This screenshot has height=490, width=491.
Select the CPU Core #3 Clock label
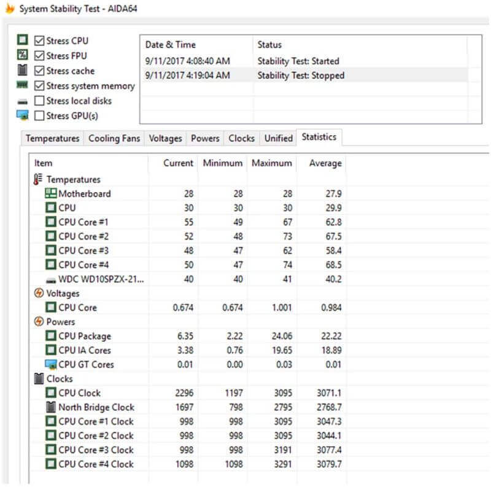point(96,450)
